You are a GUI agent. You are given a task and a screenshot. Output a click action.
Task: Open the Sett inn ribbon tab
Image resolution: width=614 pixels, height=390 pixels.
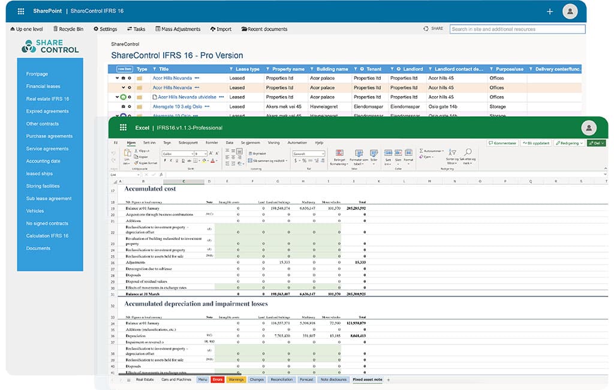[149, 143]
